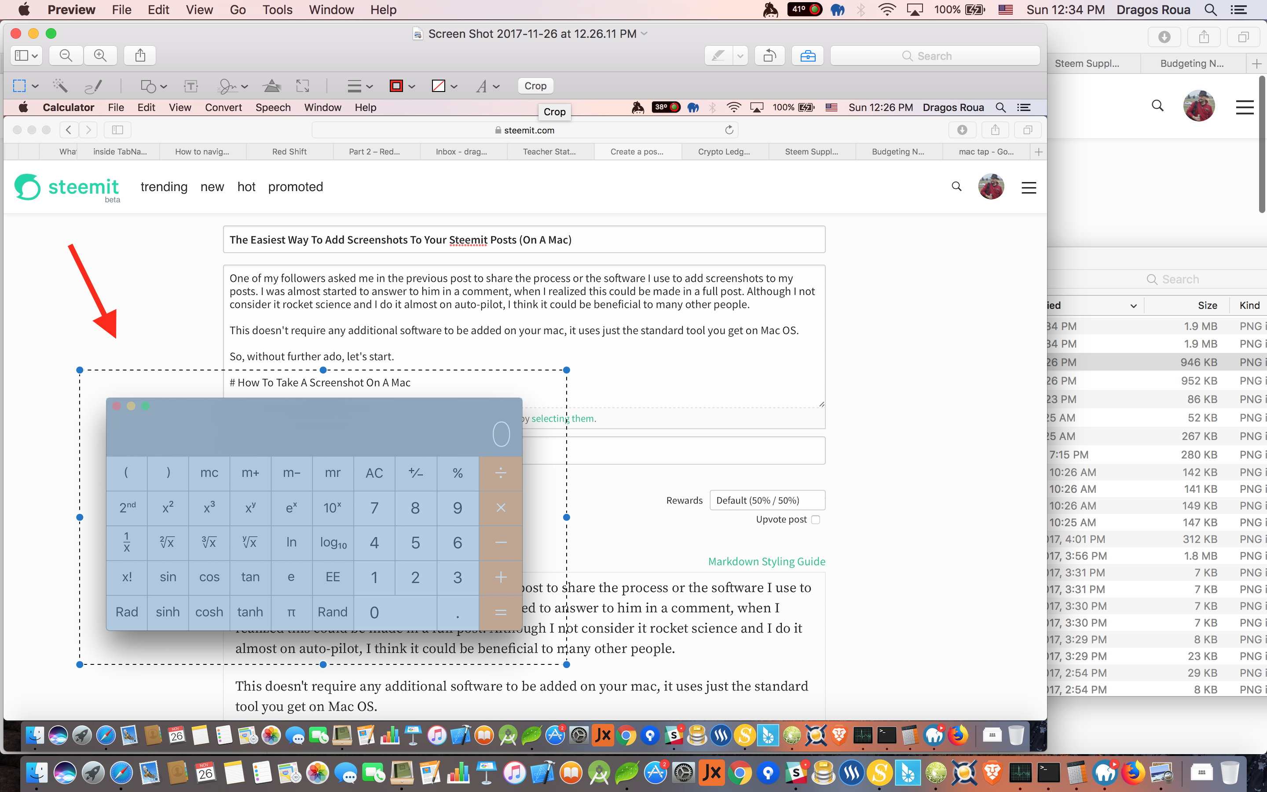
Task: Select the Sketch pen tool
Action: coord(93,86)
